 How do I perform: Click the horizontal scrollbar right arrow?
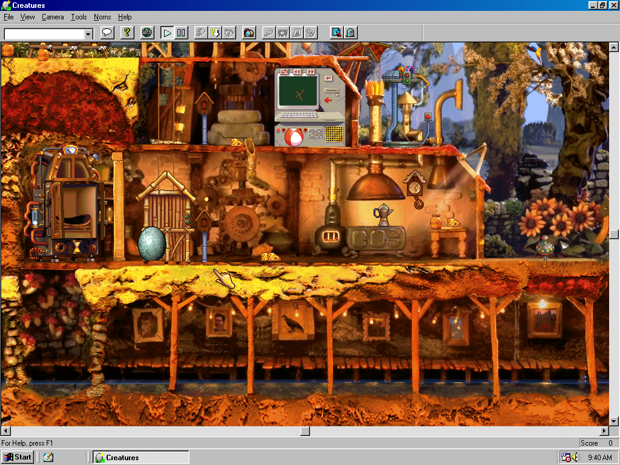pyautogui.click(x=604, y=430)
